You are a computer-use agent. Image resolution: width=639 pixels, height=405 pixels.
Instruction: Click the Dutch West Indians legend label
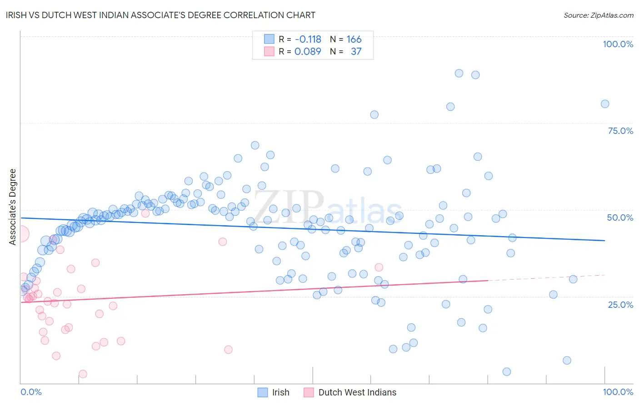tap(357, 392)
